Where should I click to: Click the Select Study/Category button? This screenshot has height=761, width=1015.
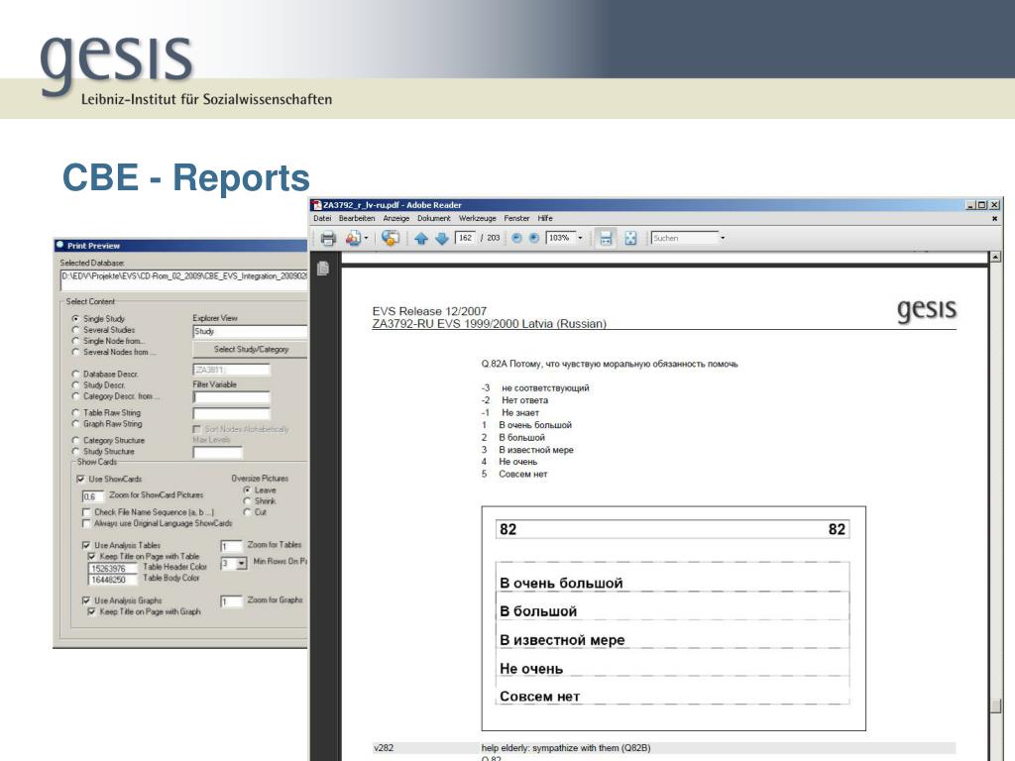pyautogui.click(x=250, y=349)
